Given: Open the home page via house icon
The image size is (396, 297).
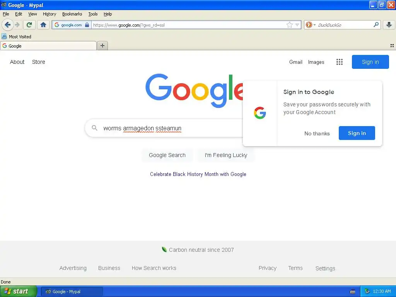Looking at the screenshot, I should pos(43,25).
